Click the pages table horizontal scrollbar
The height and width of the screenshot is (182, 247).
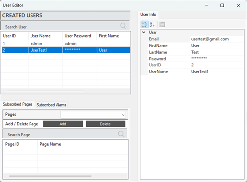tap(50, 176)
